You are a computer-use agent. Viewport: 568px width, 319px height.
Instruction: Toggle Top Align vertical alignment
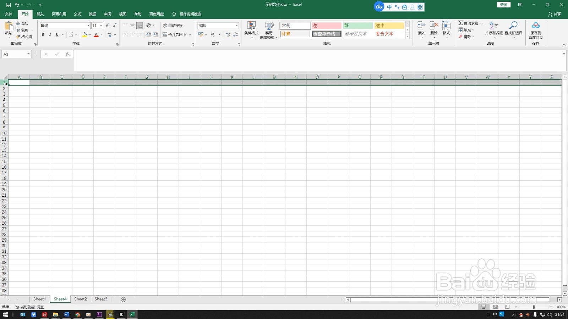click(x=125, y=25)
